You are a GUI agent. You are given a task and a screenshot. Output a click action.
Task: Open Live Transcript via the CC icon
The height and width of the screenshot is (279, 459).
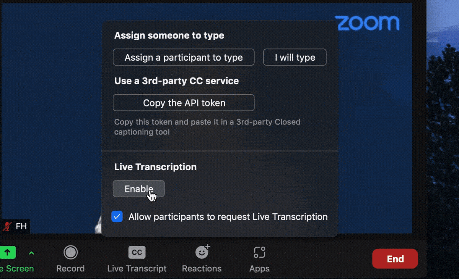pyautogui.click(x=137, y=252)
